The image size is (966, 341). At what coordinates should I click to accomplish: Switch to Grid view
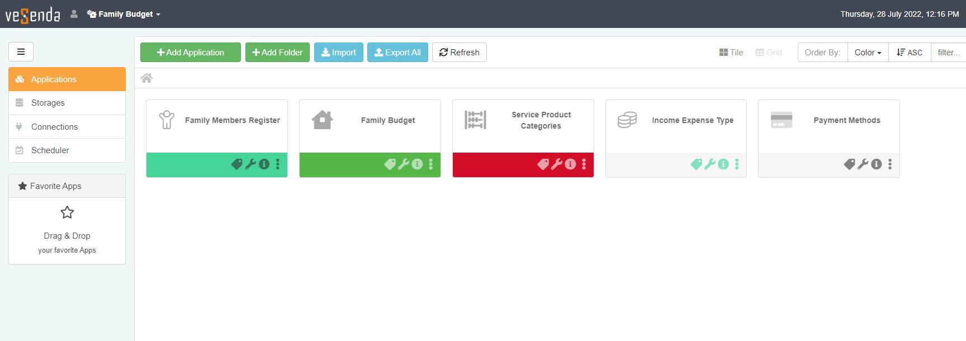[x=769, y=53]
